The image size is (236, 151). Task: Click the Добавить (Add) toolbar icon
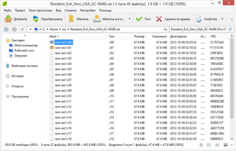[8, 19]
